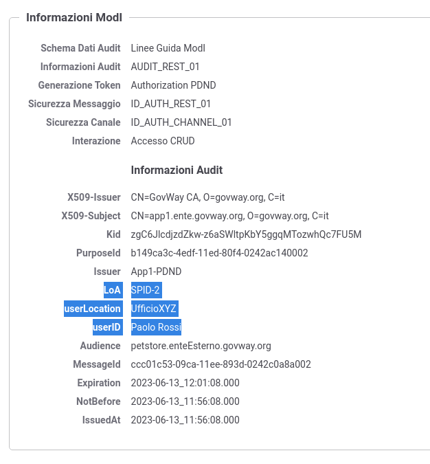Click the Informazioni ModI section title

74,17
